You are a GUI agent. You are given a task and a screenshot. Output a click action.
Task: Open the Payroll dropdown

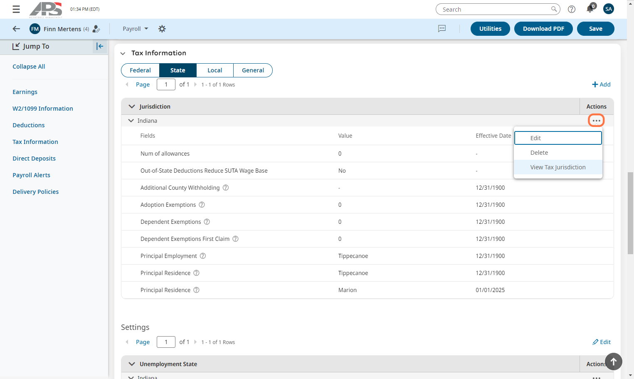pyautogui.click(x=135, y=29)
